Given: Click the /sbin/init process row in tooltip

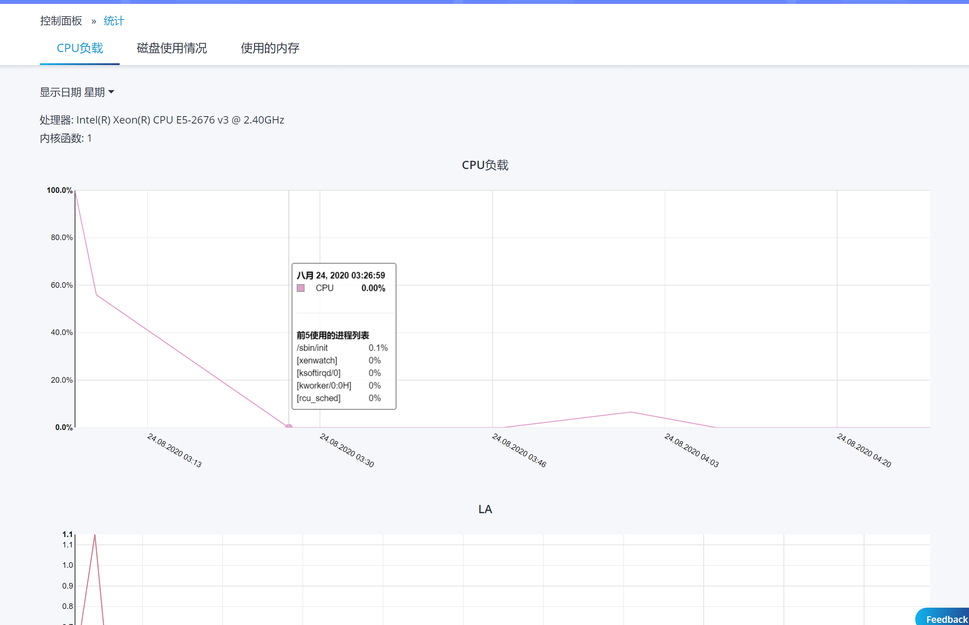Looking at the screenshot, I should tap(342, 348).
